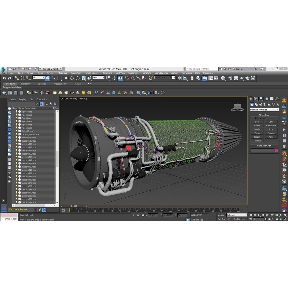288x288 pixels.
Task: Toggle visibility bulb of Lattice_shapeShape
Action: pos(17,134)
